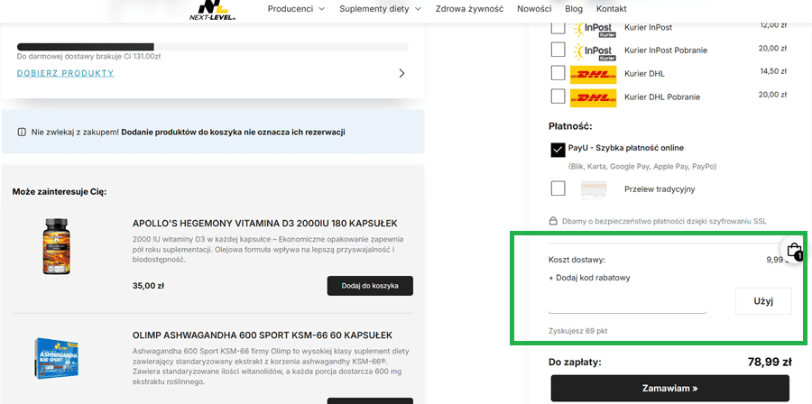Apply the discount code with Użyj

763,301
